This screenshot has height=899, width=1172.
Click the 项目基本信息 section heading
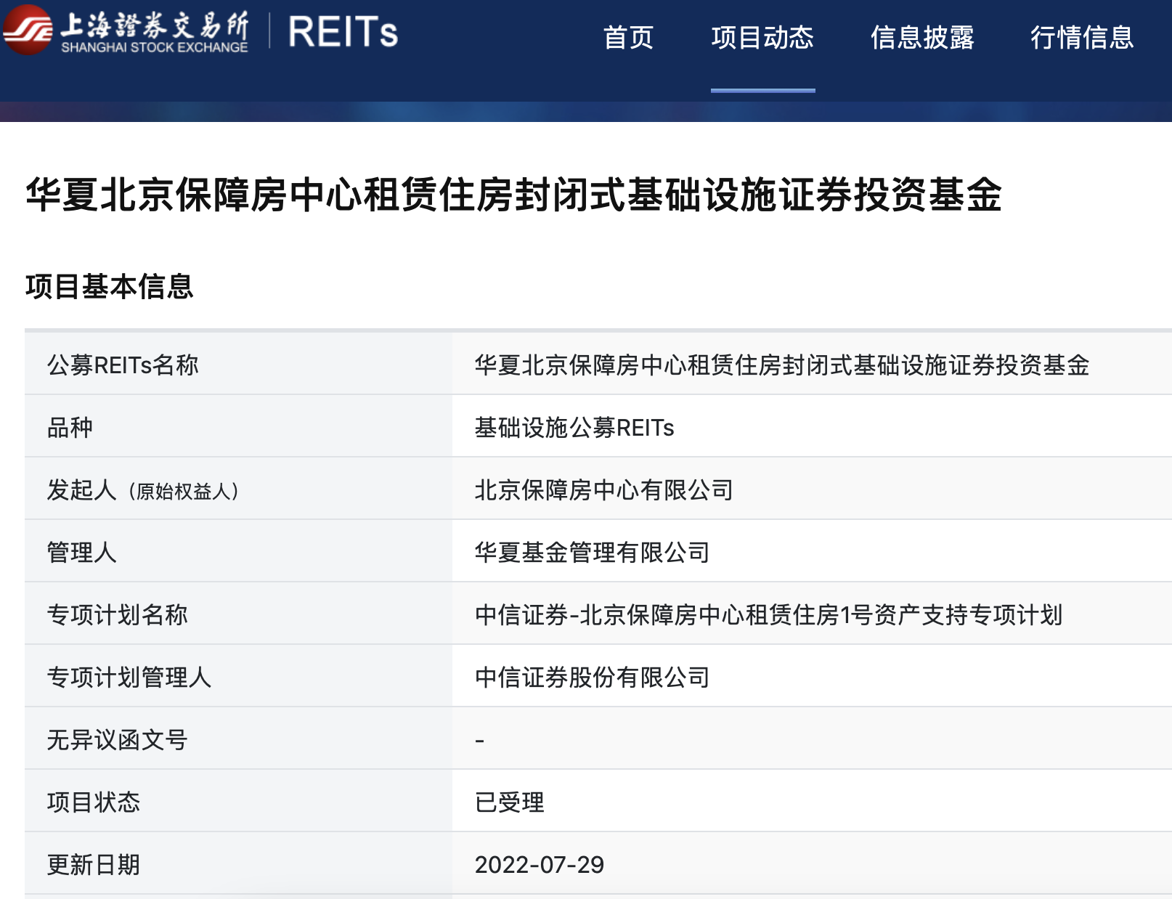coord(109,287)
